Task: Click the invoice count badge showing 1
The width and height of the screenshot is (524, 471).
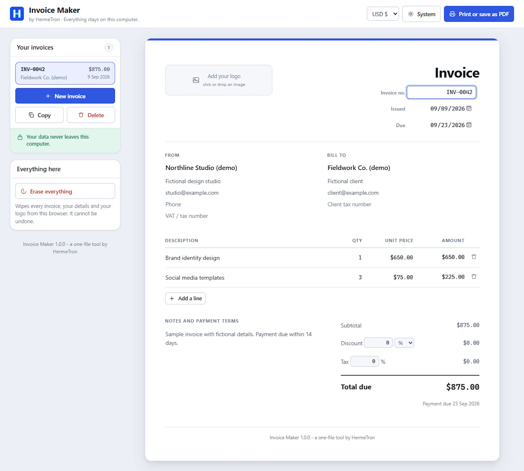Action: tap(109, 47)
